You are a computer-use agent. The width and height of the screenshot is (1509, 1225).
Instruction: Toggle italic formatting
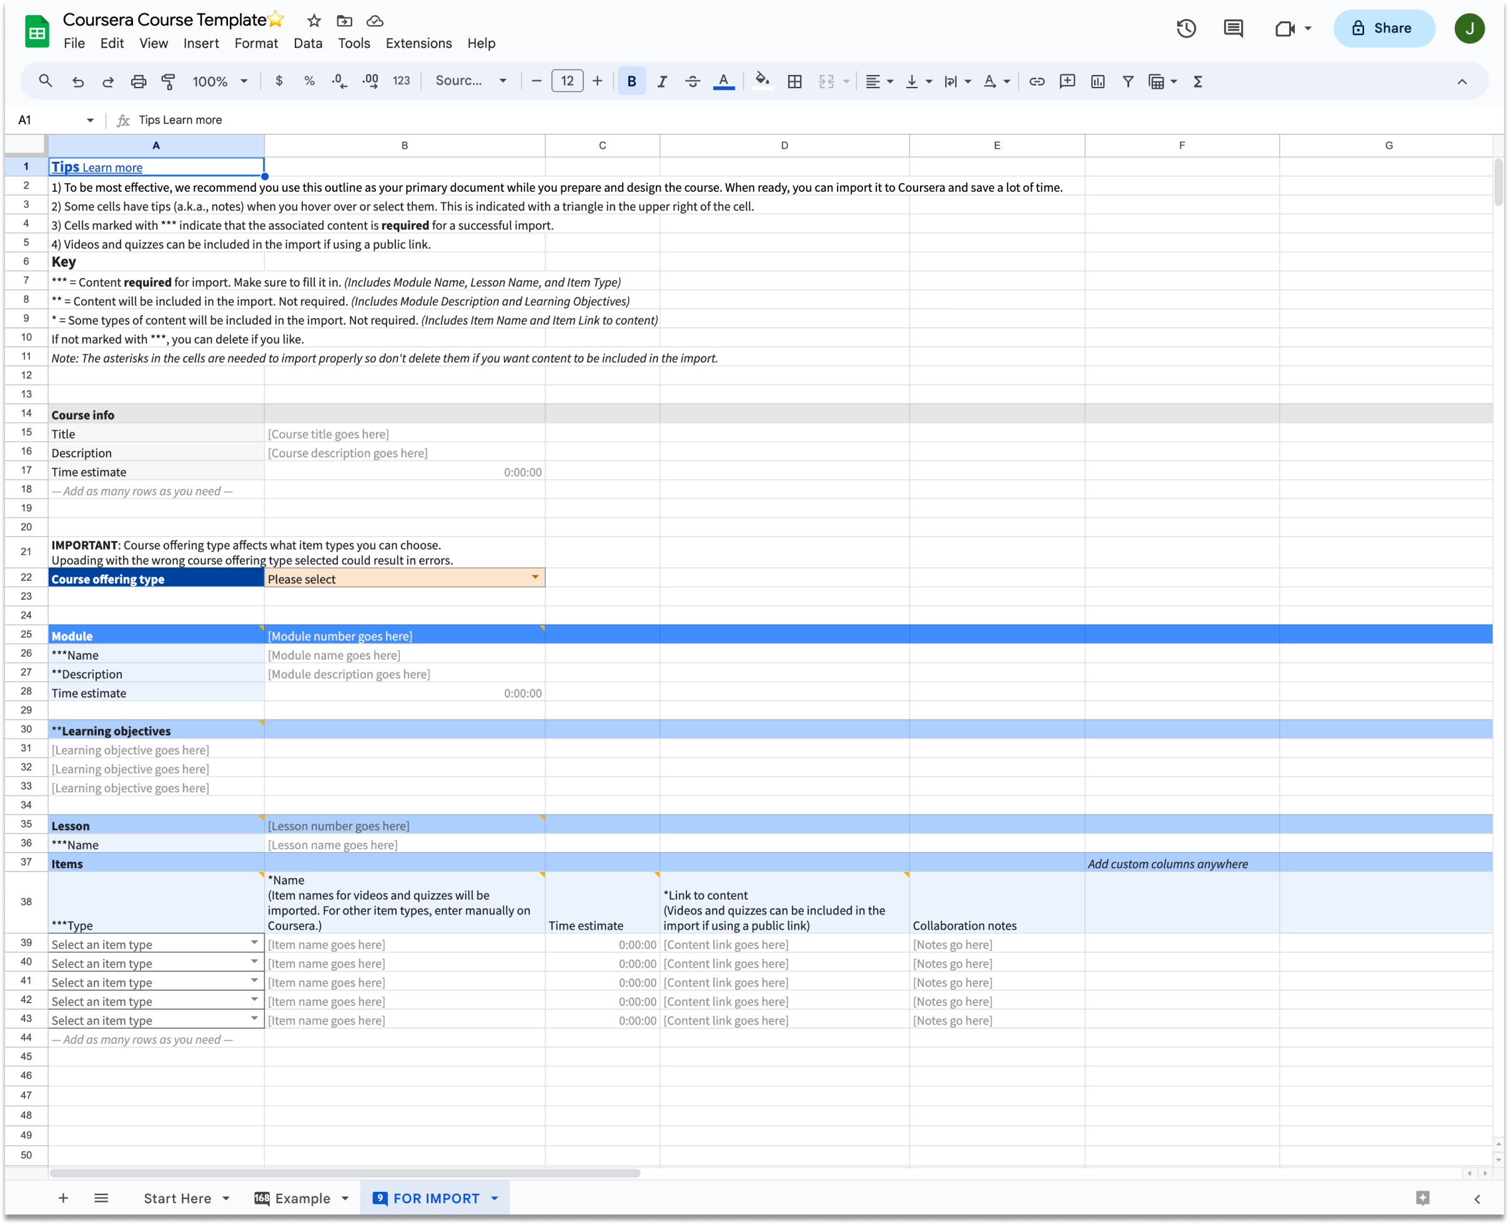(x=661, y=82)
